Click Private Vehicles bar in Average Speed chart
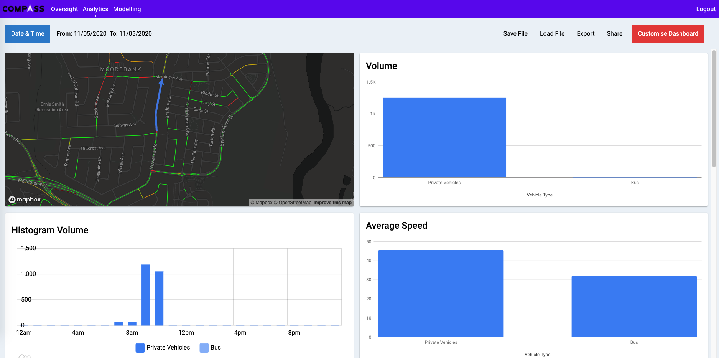 click(x=441, y=294)
